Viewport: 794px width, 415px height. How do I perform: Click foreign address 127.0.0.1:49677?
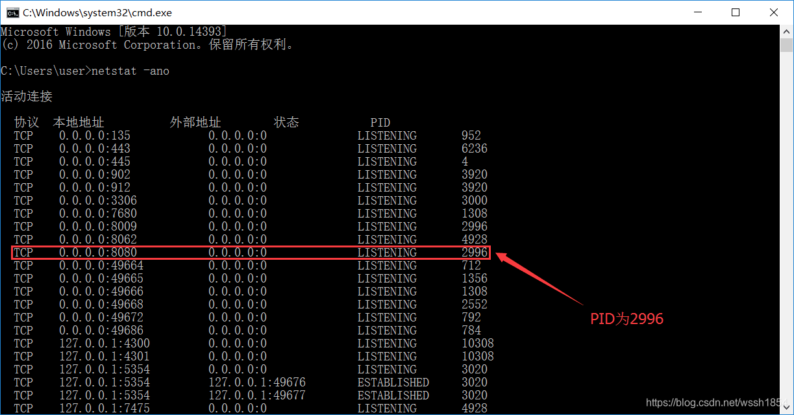[257, 396]
